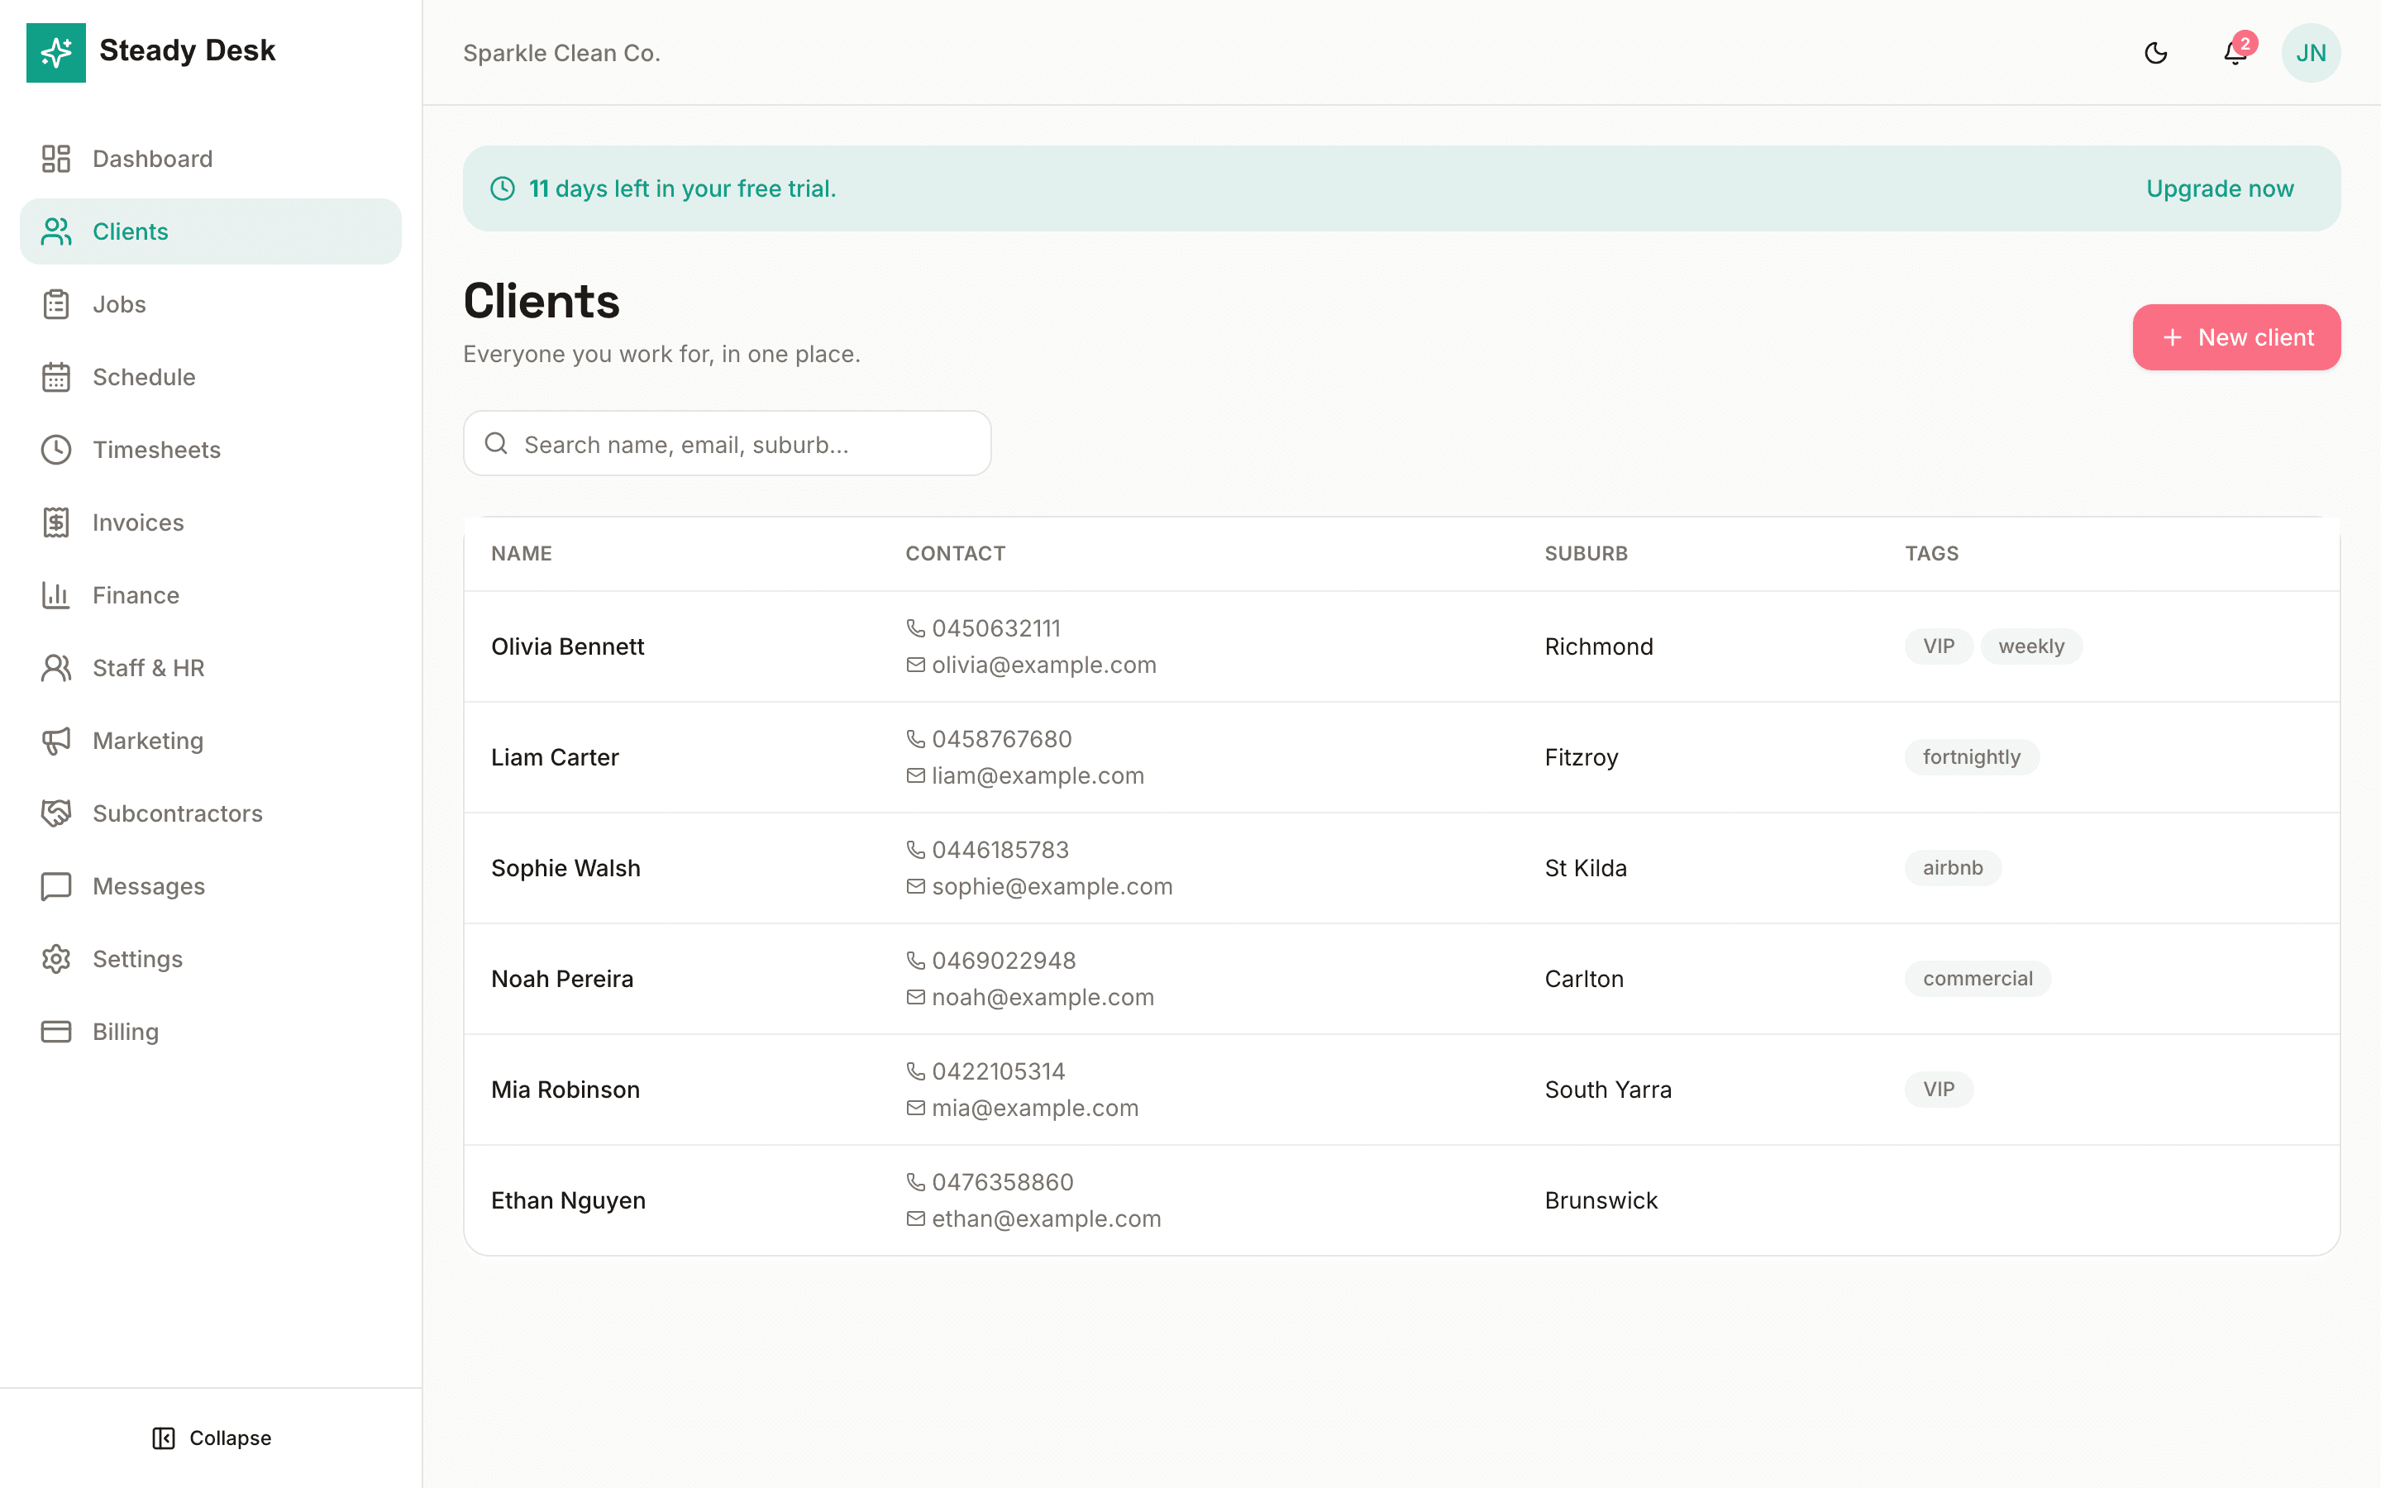Click the Finance bar chart icon

click(56, 595)
